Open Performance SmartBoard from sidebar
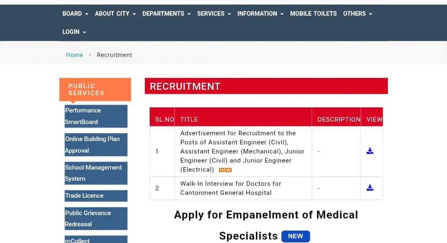Viewport: 447px width, 243px height. 96,116
